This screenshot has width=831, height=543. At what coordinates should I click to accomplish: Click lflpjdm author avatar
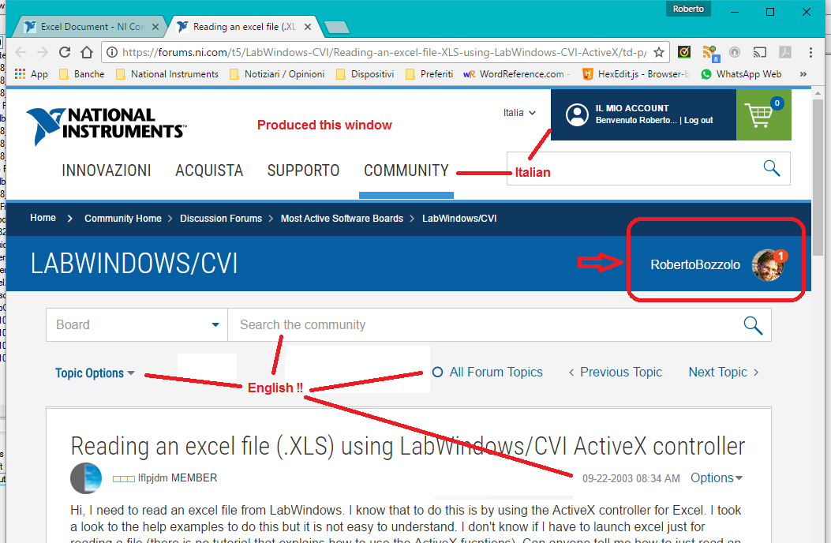(86, 477)
